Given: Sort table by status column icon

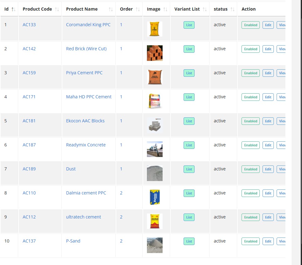Looking at the screenshot, I should pyautogui.click(x=232, y=9).
